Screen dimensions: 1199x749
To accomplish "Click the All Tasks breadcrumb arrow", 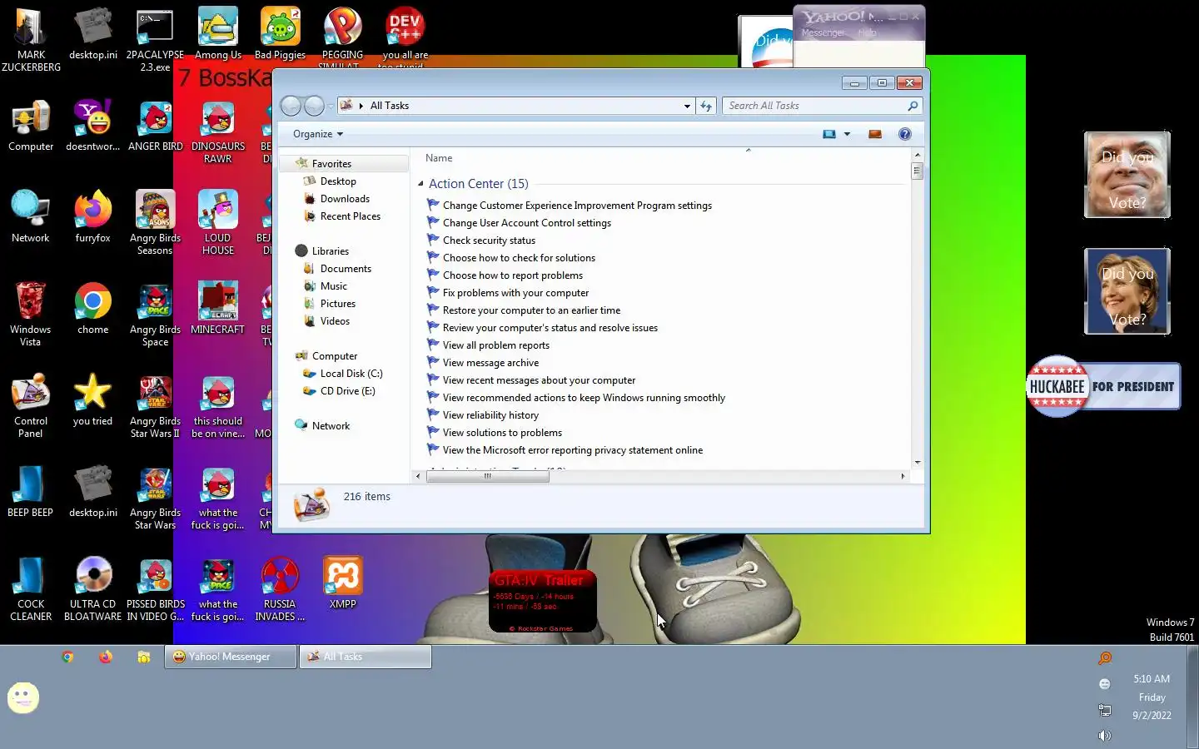I will (361, 106).
